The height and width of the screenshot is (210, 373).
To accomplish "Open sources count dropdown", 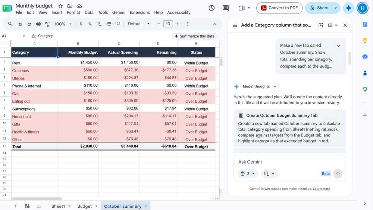I will [x=247, y=174].
